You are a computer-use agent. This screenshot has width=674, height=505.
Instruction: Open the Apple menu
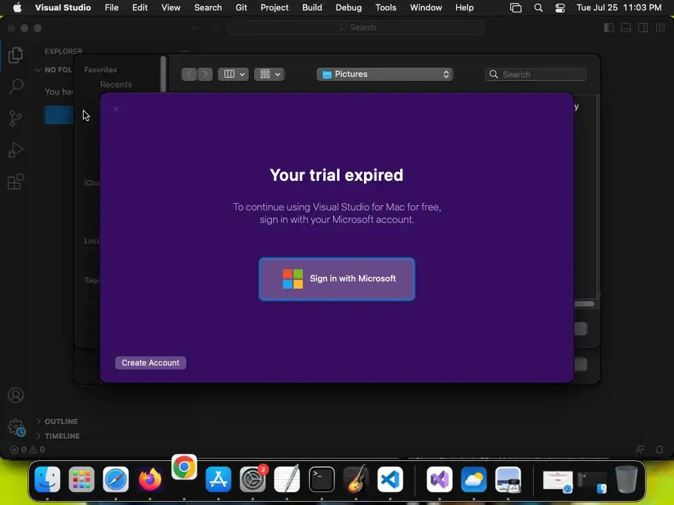(x=17, y=8)
